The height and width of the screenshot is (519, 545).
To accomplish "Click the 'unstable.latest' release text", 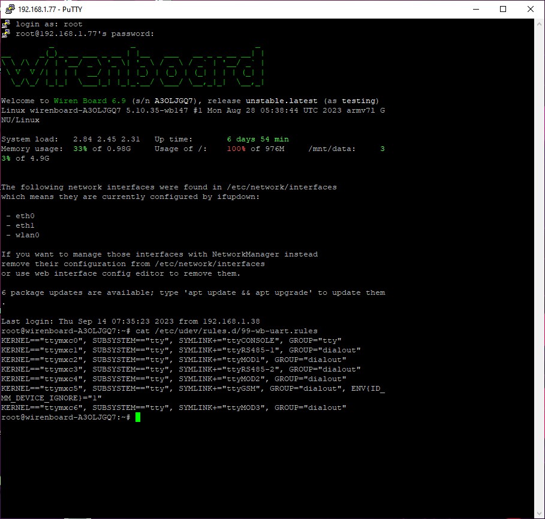I will [282, 101].
